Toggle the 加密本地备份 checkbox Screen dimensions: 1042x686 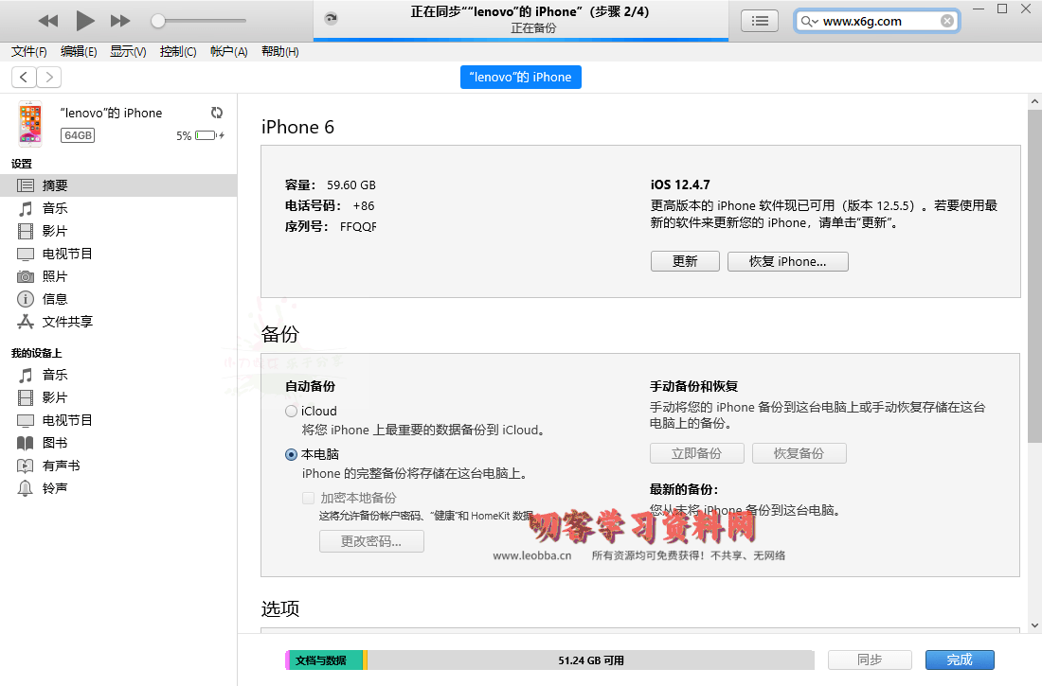coord(309,498)
